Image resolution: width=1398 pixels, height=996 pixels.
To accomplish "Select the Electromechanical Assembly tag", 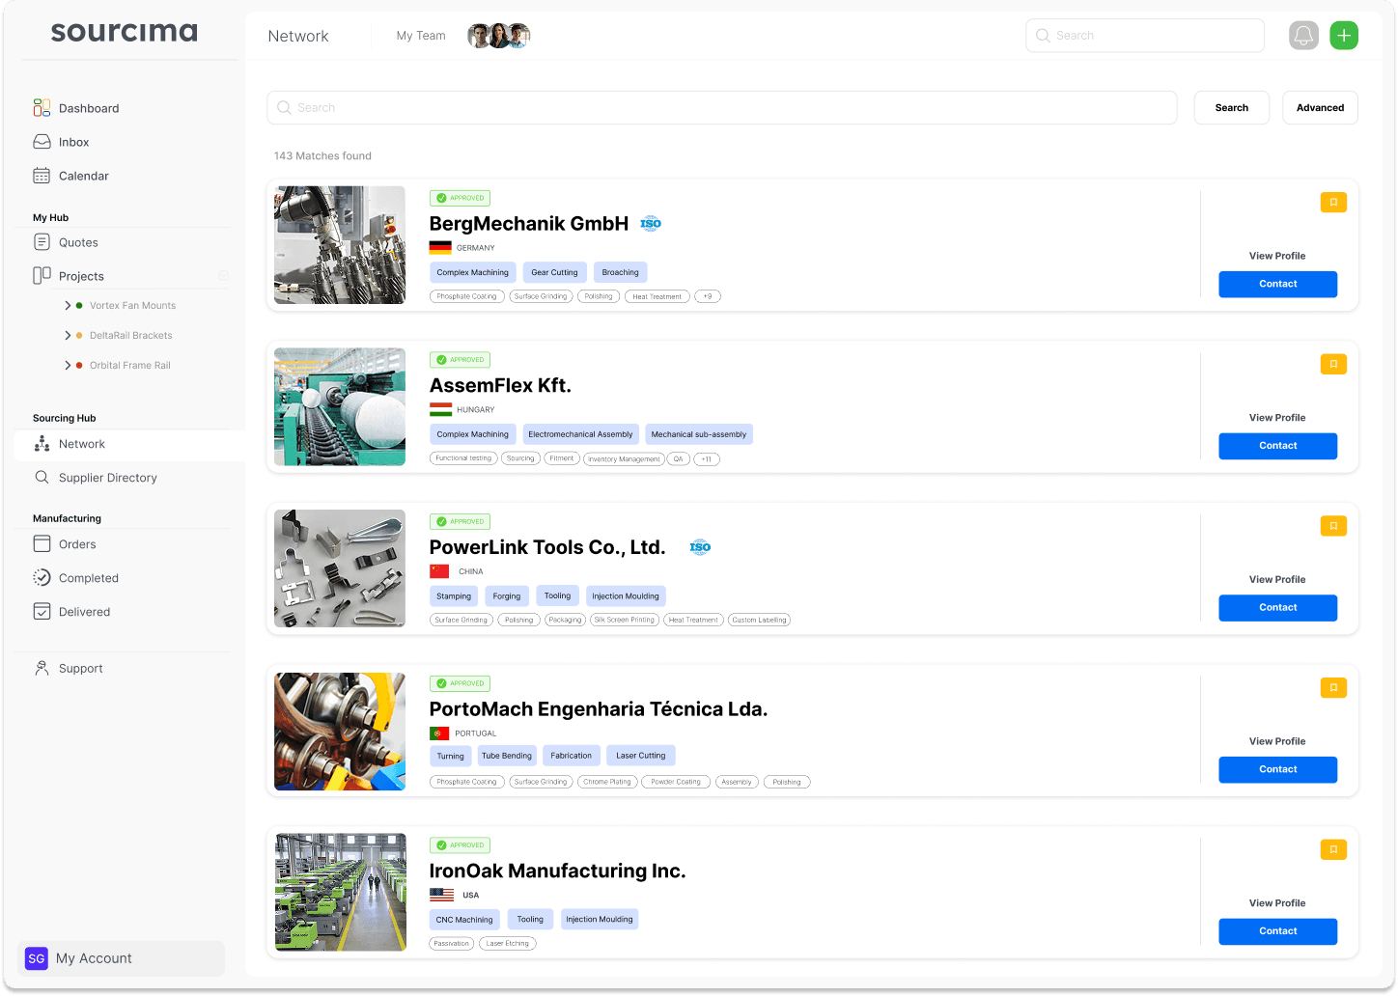I will point(580,434).
